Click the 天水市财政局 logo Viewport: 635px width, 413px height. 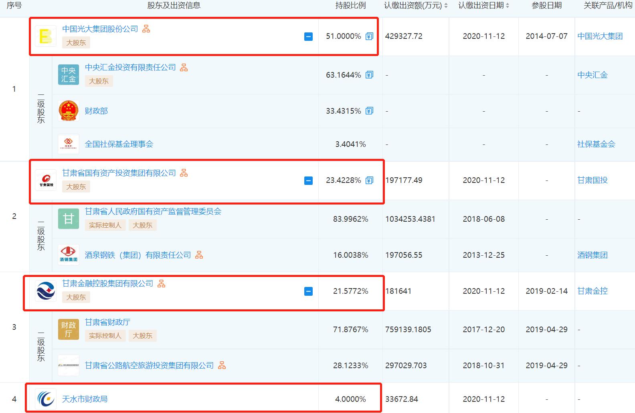click(46, 399)
